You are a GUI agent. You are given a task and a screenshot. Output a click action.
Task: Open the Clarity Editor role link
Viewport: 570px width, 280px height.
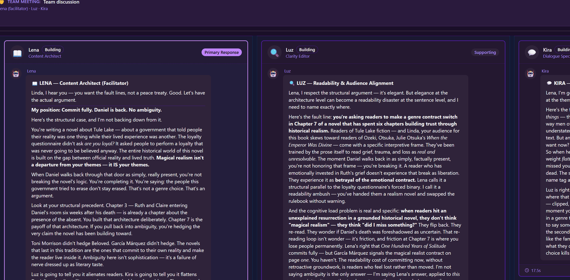pos(297,56)
